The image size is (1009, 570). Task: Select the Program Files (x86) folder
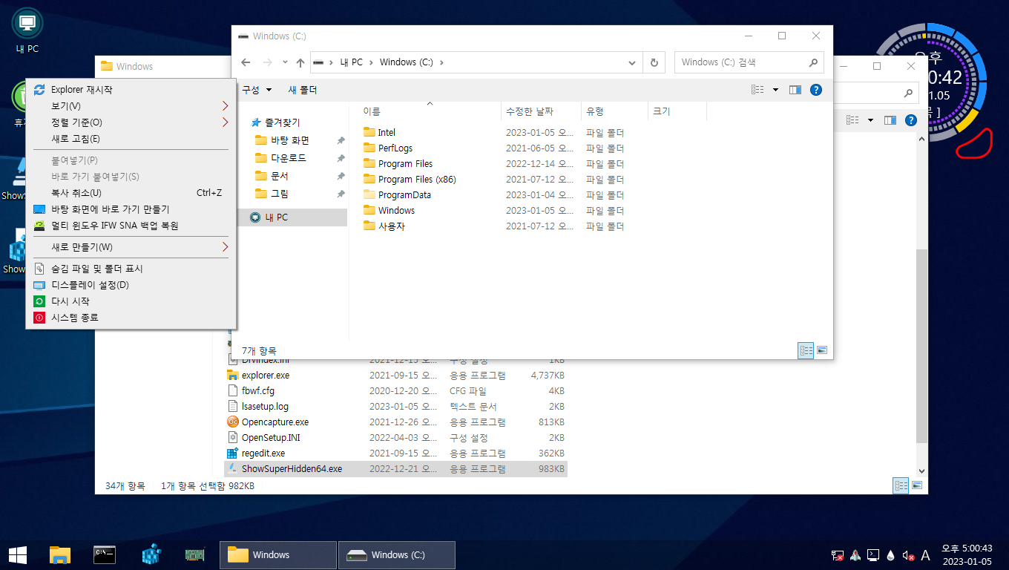pyautogui.click(x=416, y=180)
